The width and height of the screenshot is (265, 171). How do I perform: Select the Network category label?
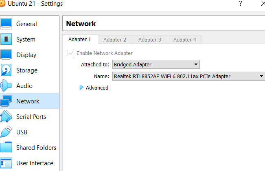coord(28,101)
